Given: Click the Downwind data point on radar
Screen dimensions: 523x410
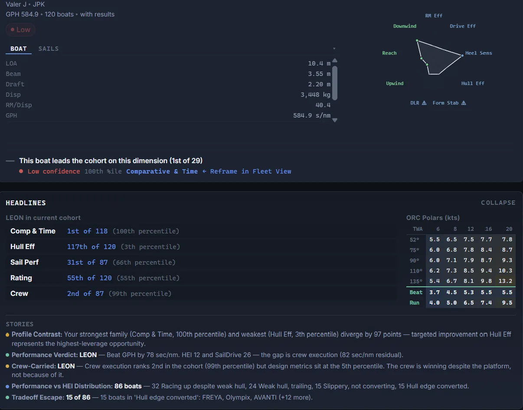Looking at the screenshot, I should click(x=417, y=40).
